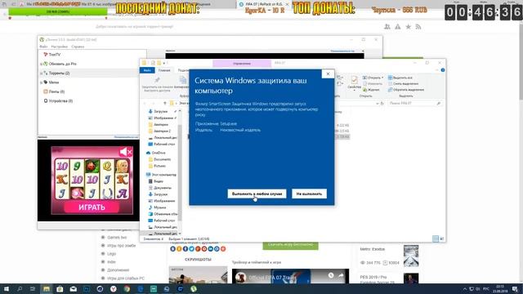523x294 pixels.
Task: Open 'Главная' tab in Explorer ribbon
Action: (164, 70)
